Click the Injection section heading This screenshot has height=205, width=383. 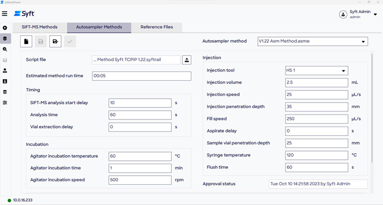tap(212, 58)
